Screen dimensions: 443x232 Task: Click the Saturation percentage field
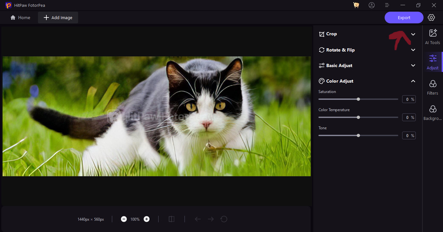click(409, 99)
